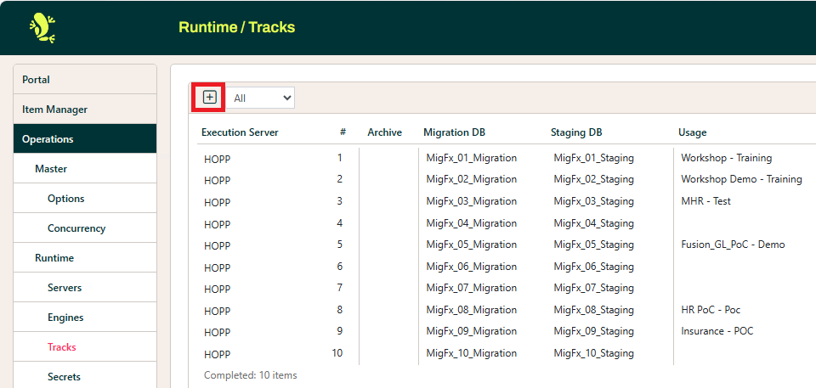Click Fusion_GL_PoC - Demo usage

tap(733, 245)
